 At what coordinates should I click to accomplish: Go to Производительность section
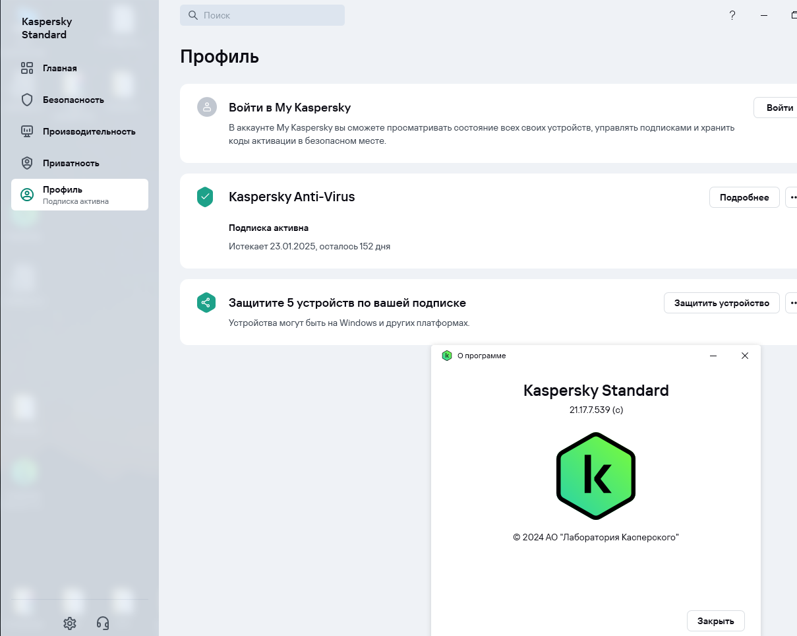[80, 131]
